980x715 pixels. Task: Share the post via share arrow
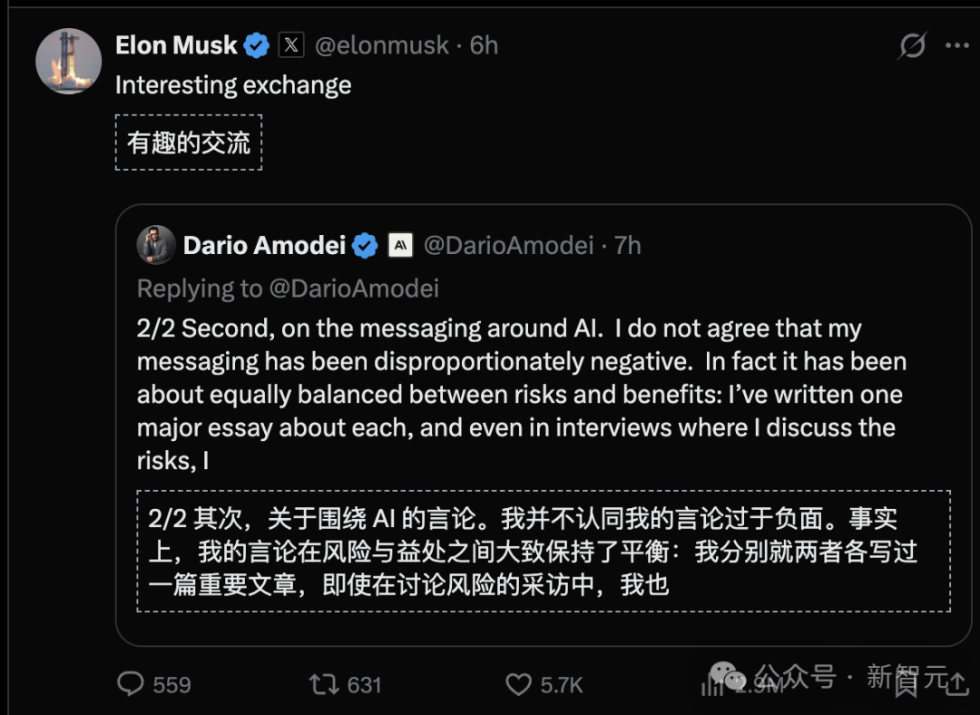956,684
